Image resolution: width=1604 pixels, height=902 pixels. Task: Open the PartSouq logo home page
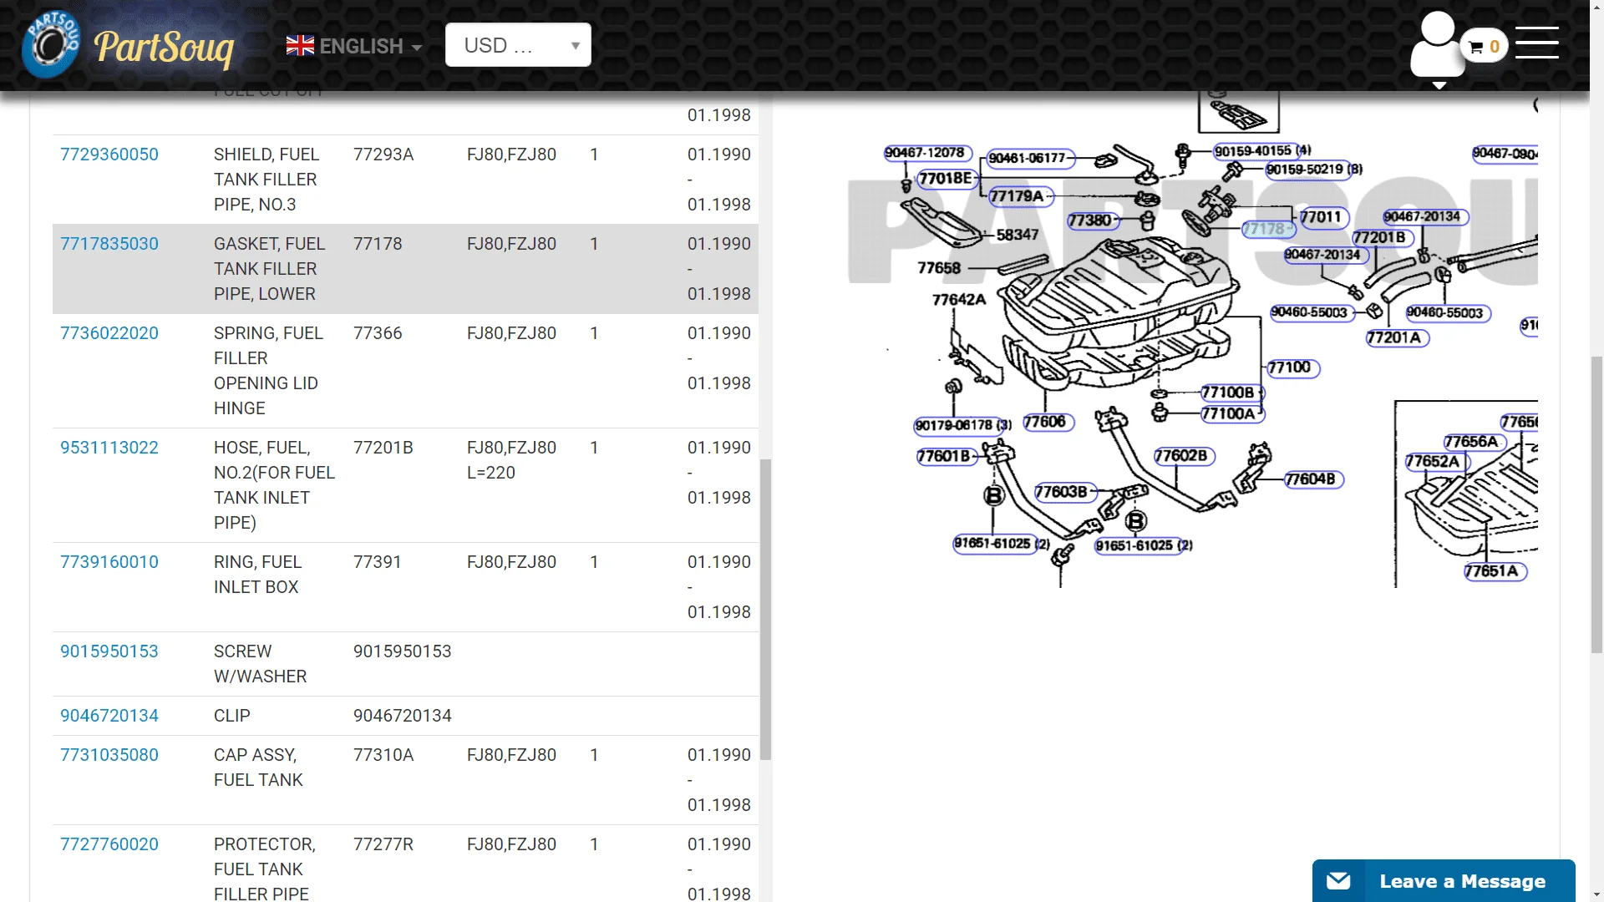click(x=129, y=45)
